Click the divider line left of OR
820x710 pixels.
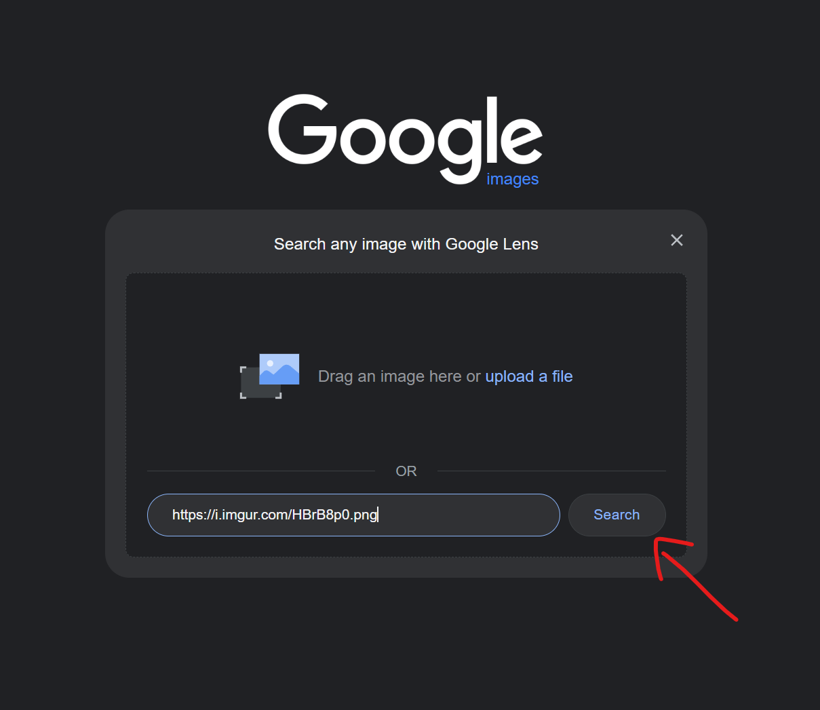coord(261,471)
